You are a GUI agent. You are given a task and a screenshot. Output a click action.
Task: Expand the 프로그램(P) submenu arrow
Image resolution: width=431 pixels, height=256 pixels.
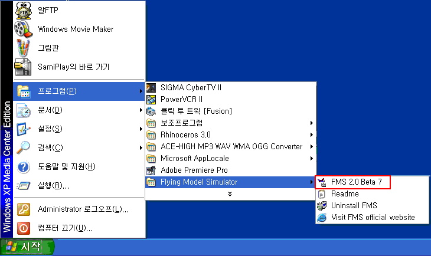[x=141, y=91]
